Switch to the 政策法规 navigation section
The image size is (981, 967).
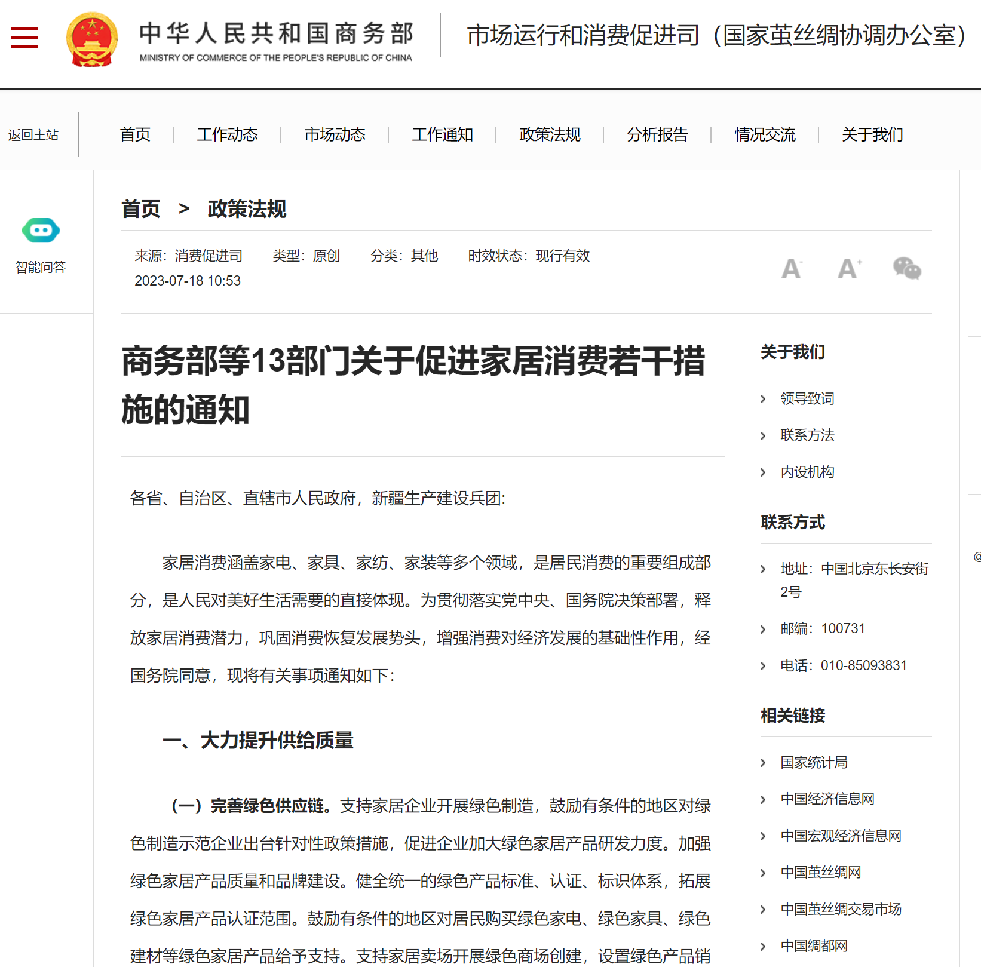click(x=548, y=134)
